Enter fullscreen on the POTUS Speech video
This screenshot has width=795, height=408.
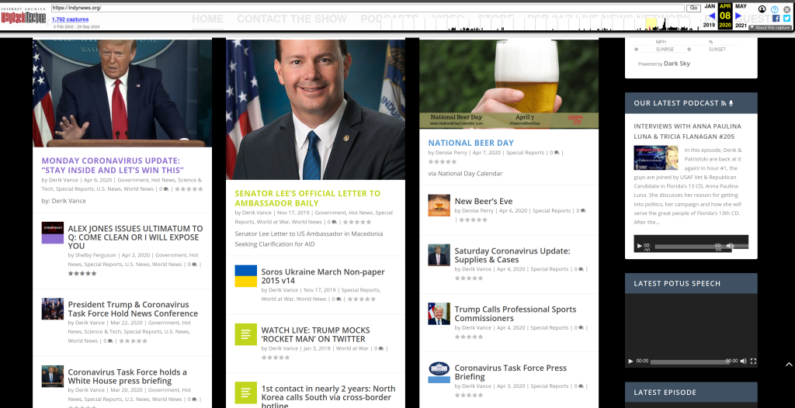[x=753, y=361]
